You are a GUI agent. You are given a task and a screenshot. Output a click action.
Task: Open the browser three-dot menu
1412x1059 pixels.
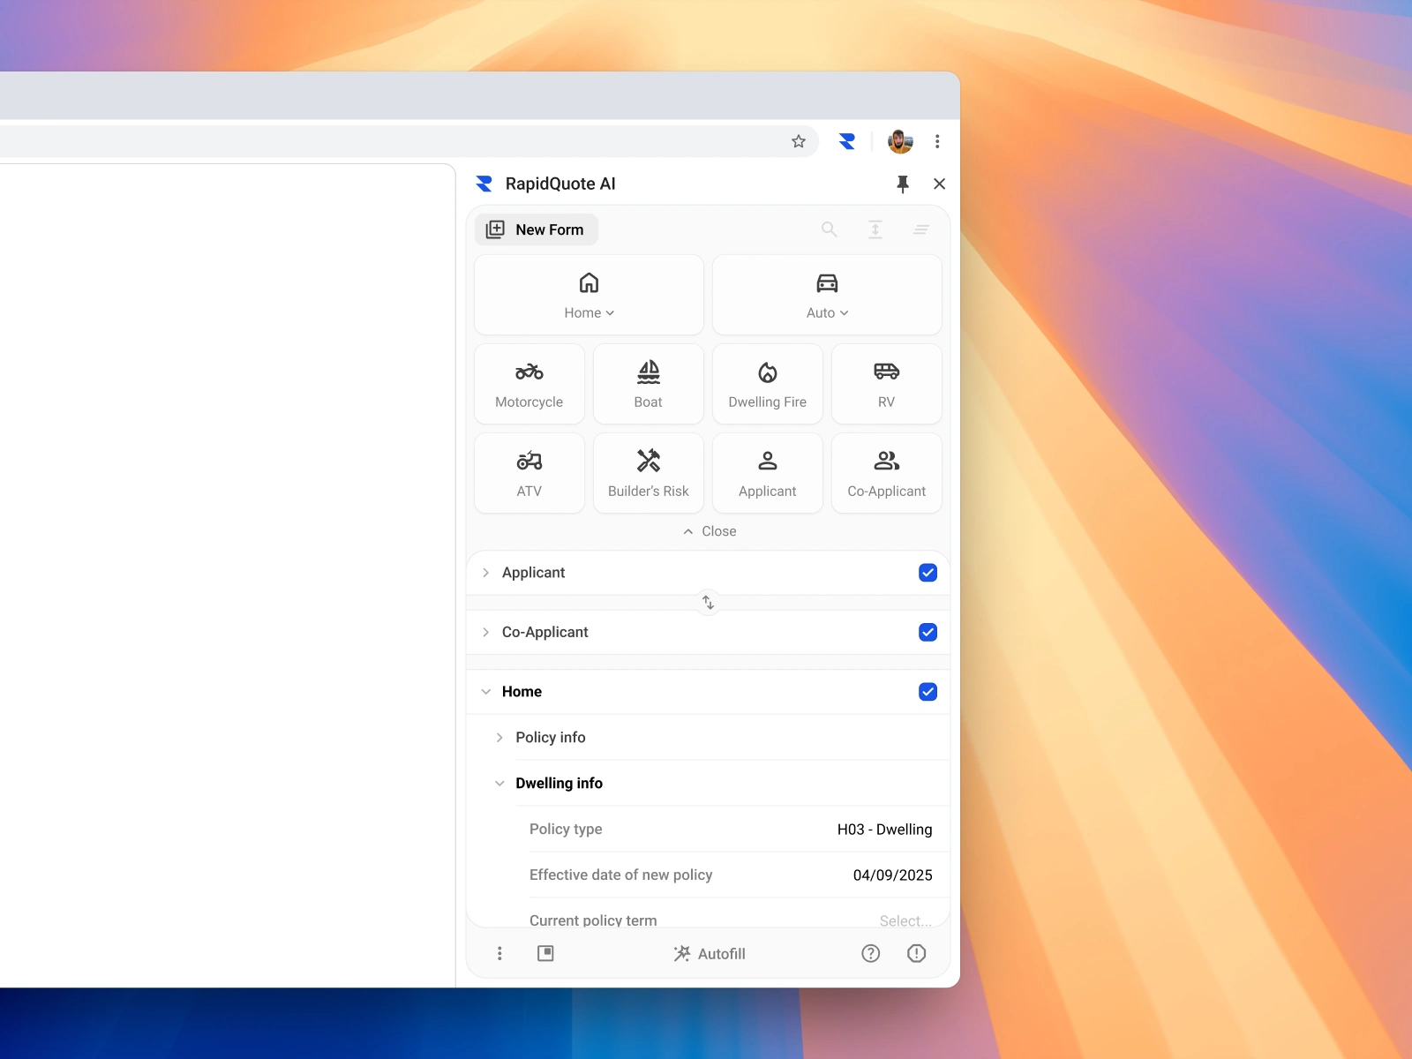click(937, 141)
